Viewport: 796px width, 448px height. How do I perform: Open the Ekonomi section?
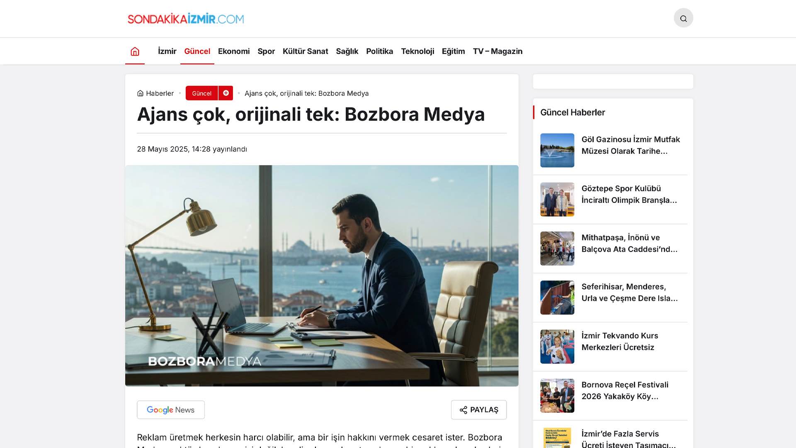pos(234,51)
